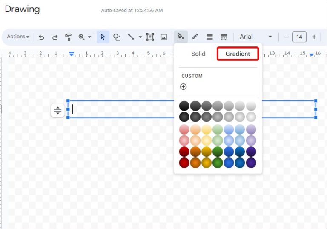Image resolution: width=327 pixels, height=229 pixels.
Task: Open the Border dash icon
Action: pos(224,37)
